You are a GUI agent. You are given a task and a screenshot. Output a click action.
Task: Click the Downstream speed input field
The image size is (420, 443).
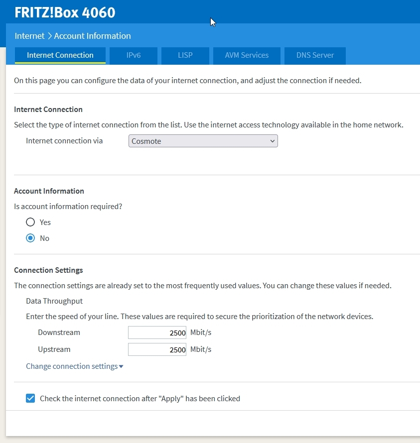(157, 332)
